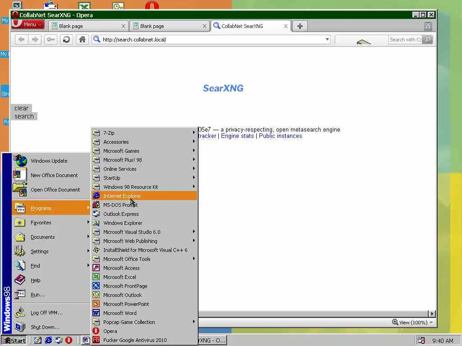Click the search button on the page

tap(24, 116)
